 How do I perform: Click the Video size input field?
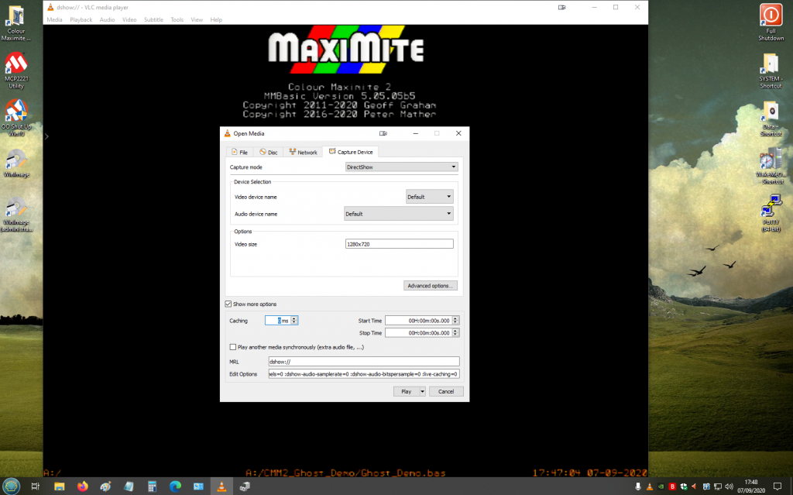point(399,244)
